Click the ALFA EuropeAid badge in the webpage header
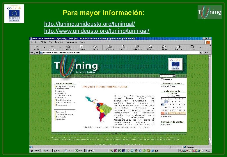227x157 pixels. tap(175, 64)
